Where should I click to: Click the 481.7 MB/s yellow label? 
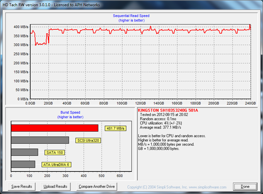(x=115, y=128)
